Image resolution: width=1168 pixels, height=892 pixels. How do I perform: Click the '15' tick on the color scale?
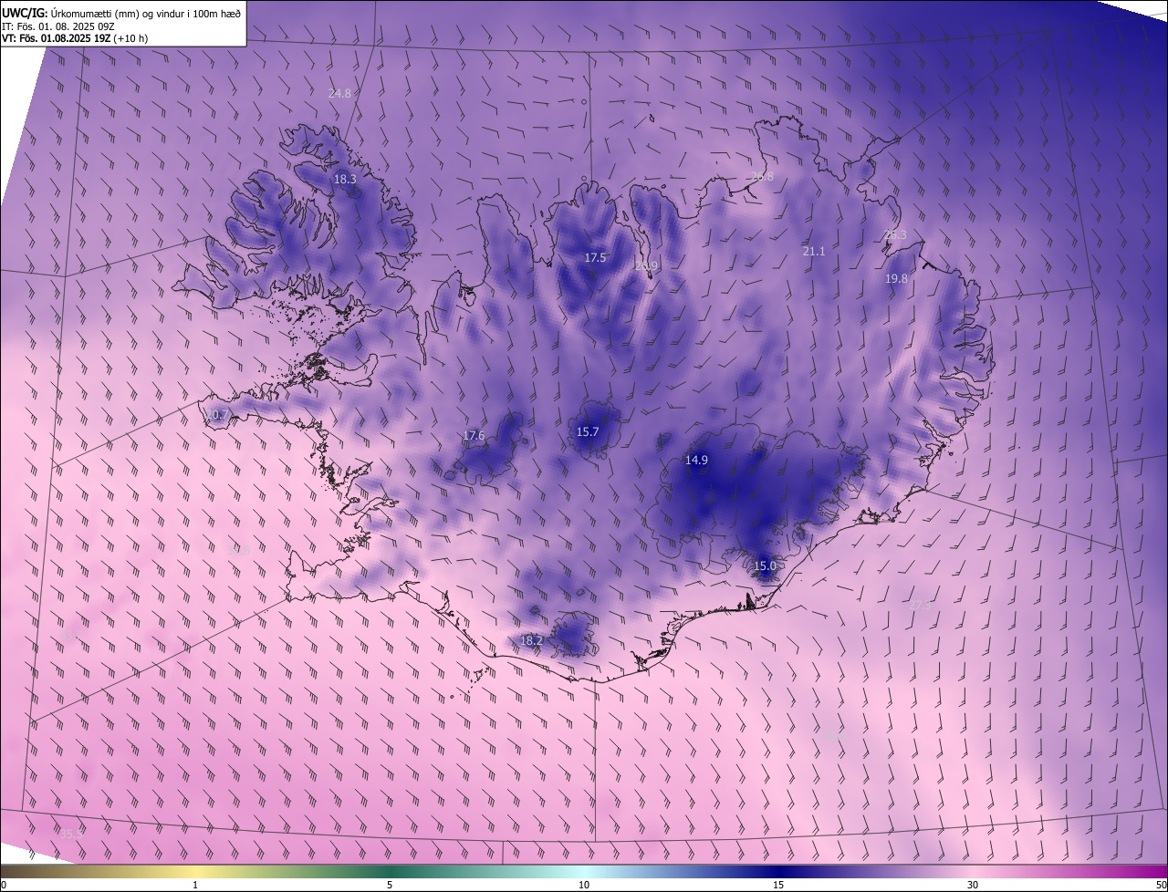click(778, 885)
